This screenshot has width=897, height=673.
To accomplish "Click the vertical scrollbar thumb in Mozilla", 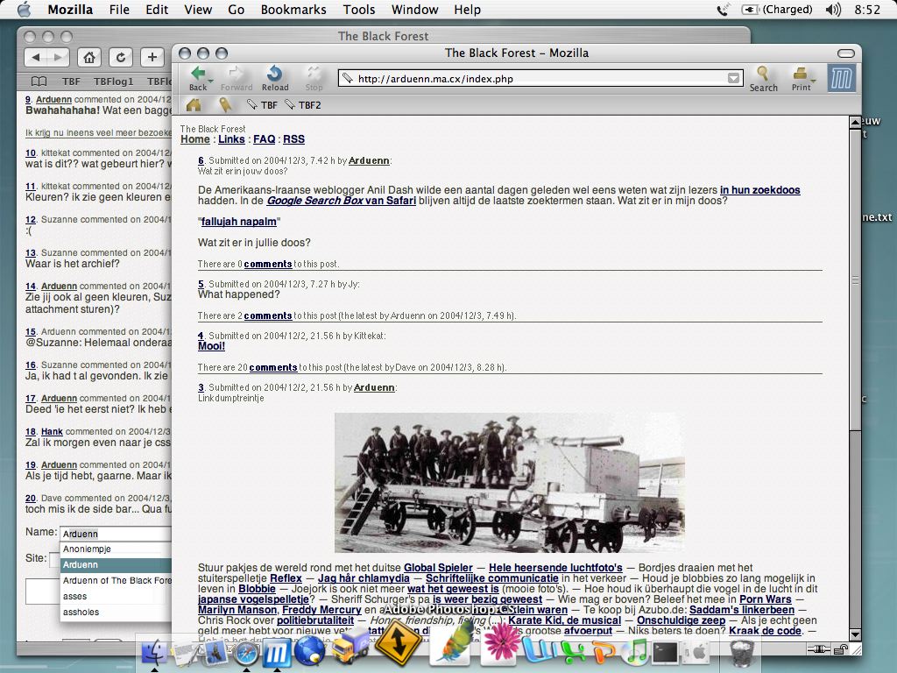I will pyautogui.click(x=855, y=280).
